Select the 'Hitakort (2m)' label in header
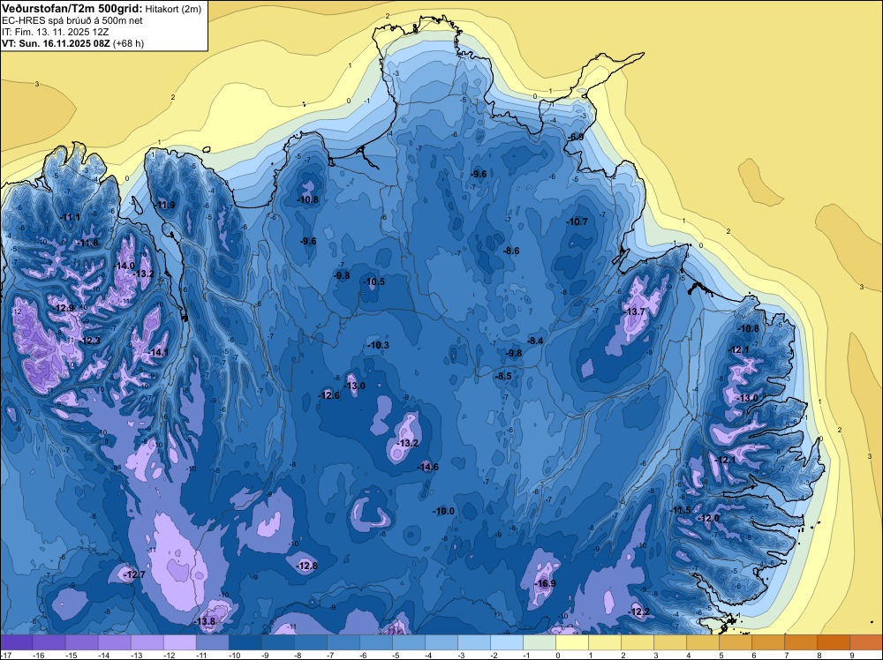 (173, 9)
